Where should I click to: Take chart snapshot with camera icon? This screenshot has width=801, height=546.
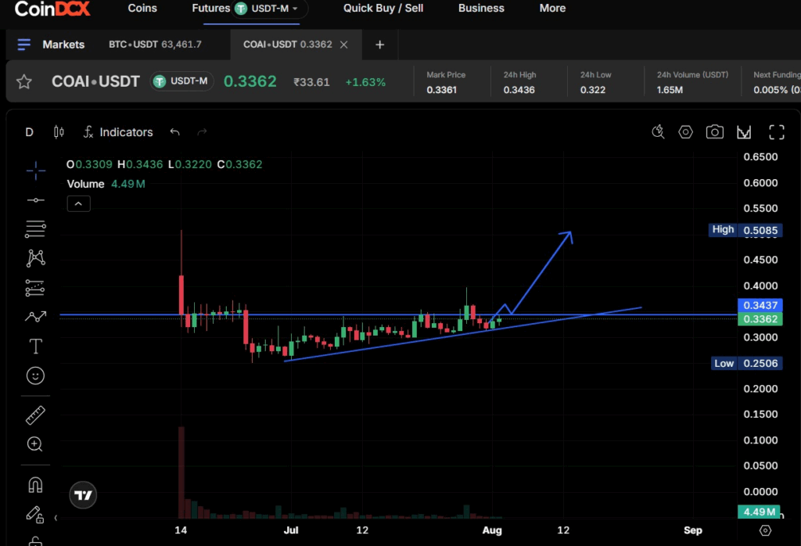coord(714,131)
